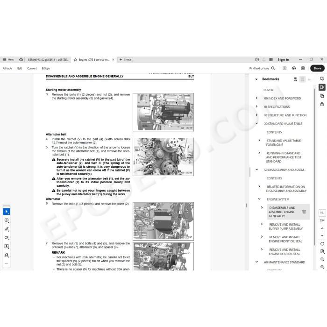Viewport: 327px width, 327px height.
Task: Expand STANDARD VALUE TABLE FOR ENGINE bookmark
Action: 259,140
